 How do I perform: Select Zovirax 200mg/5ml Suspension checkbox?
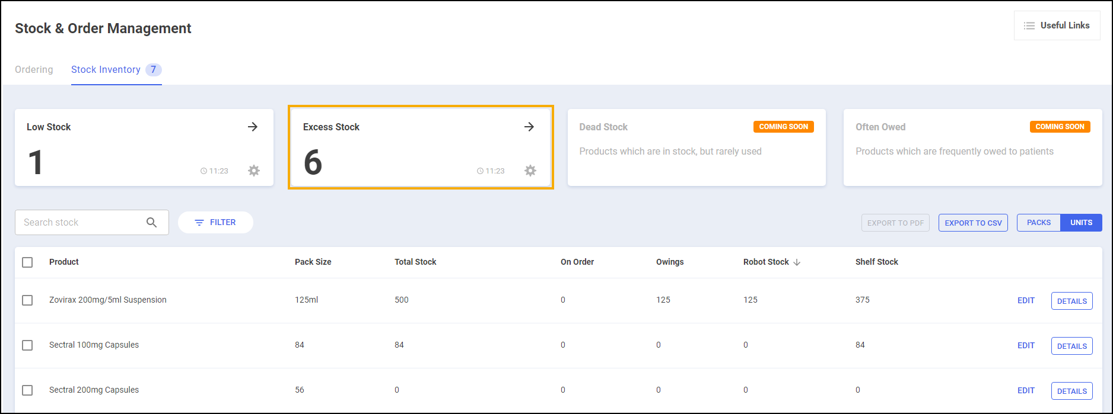(27, 300)
